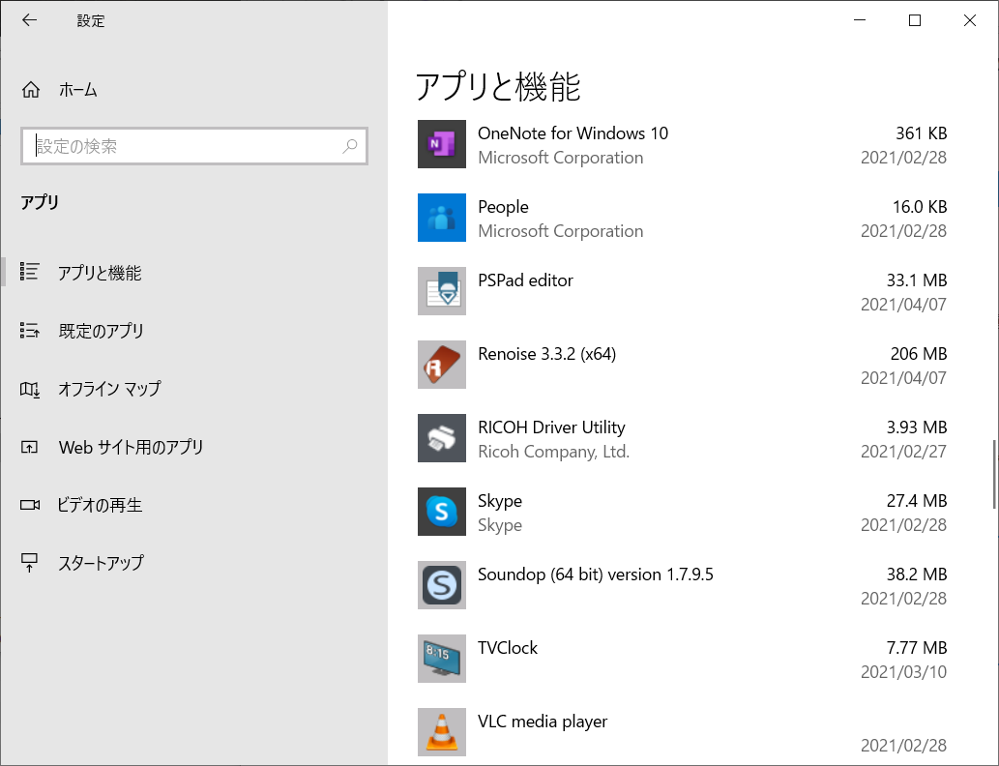
Task: Click the 設定 window title
Action: (x=91, y=21)
